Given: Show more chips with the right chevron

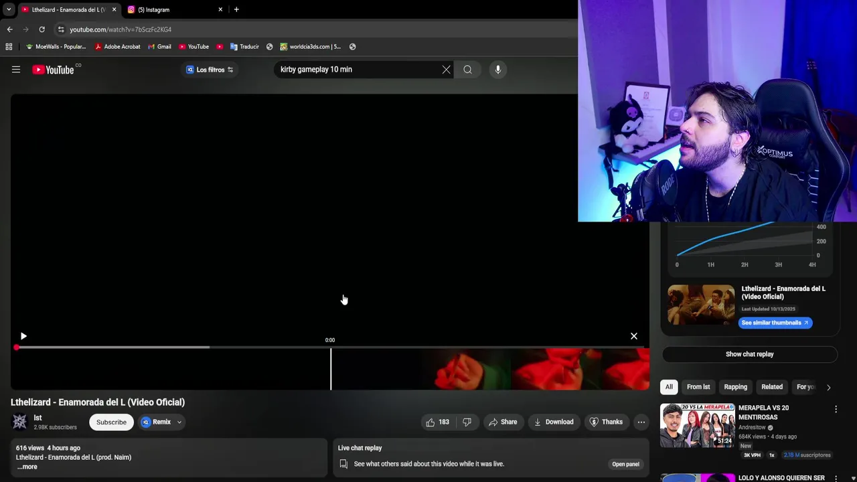Looking at the screenshot, I should point(828,387).
